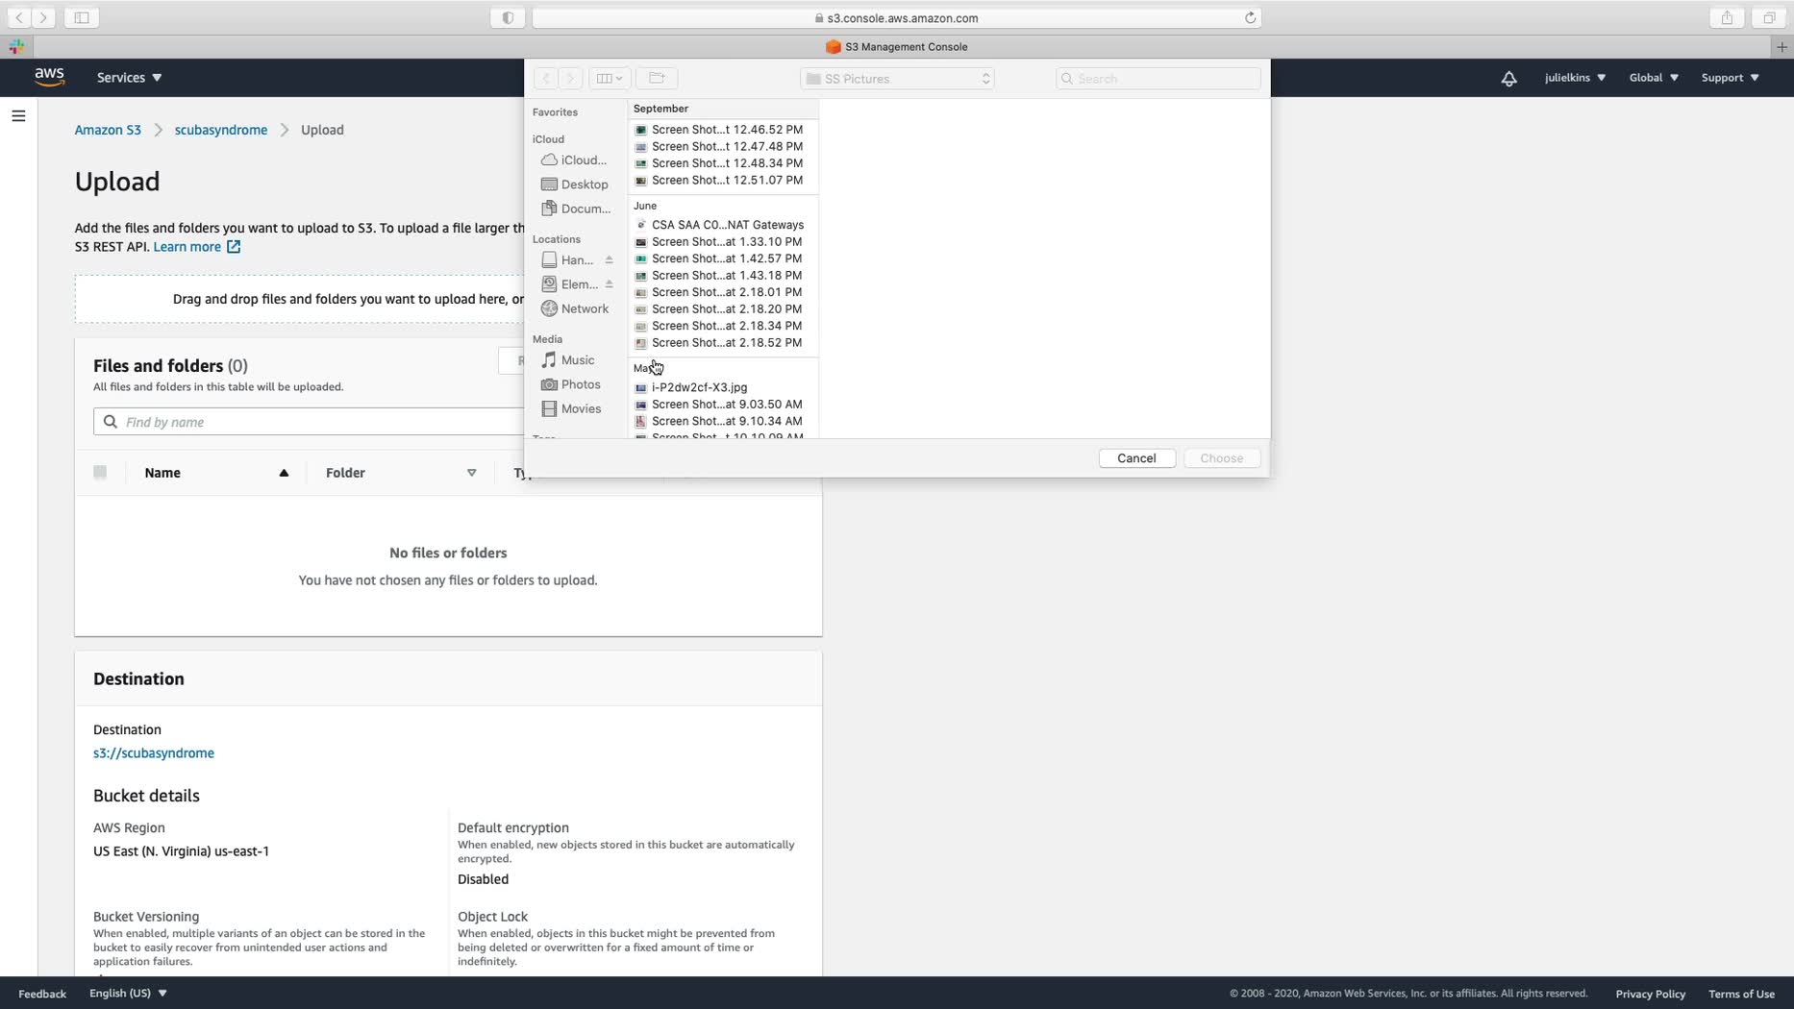
Task: Create a new folder in file picker
Action: click(657, 78)
